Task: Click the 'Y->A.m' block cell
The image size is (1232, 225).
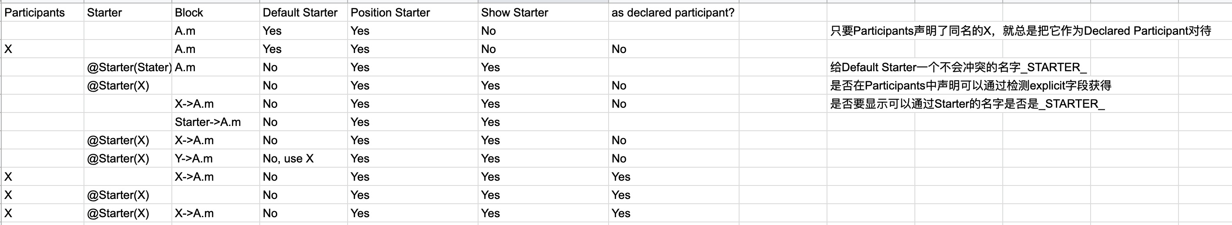Action: (x=194, y=159)
